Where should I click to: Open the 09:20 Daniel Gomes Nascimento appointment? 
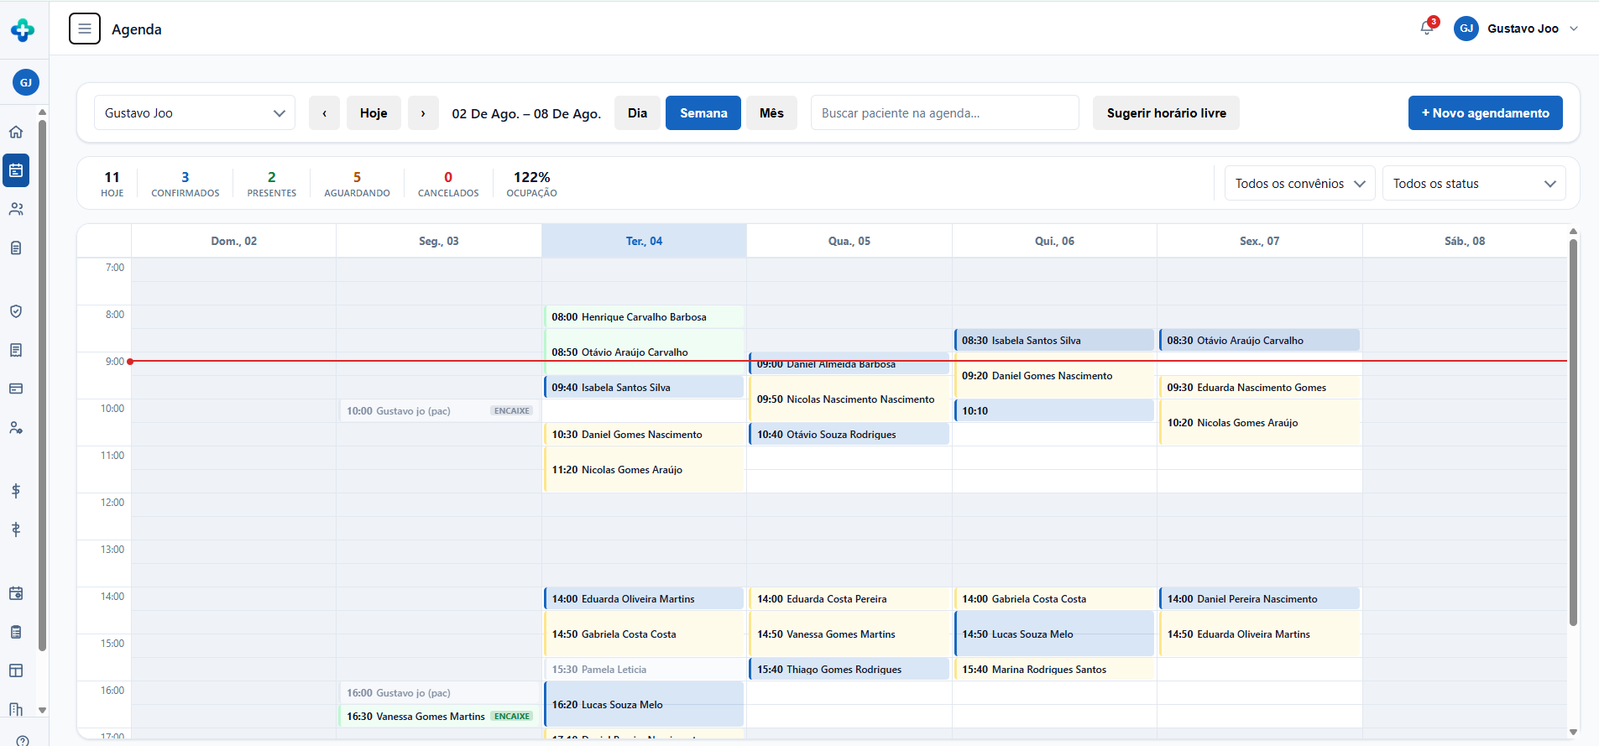(x=1054, y=376)
